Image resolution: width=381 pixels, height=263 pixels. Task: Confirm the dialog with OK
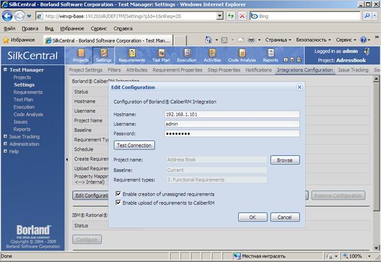click(x=253, y=217)
